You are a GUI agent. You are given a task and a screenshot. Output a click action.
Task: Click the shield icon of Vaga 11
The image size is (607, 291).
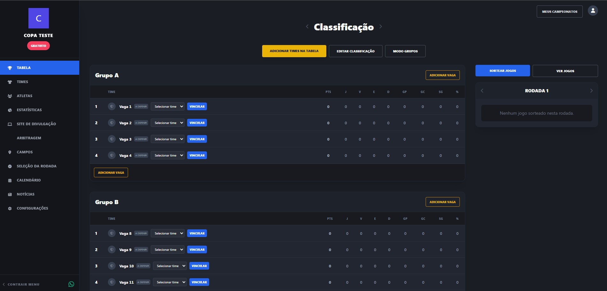coord(112,282)
